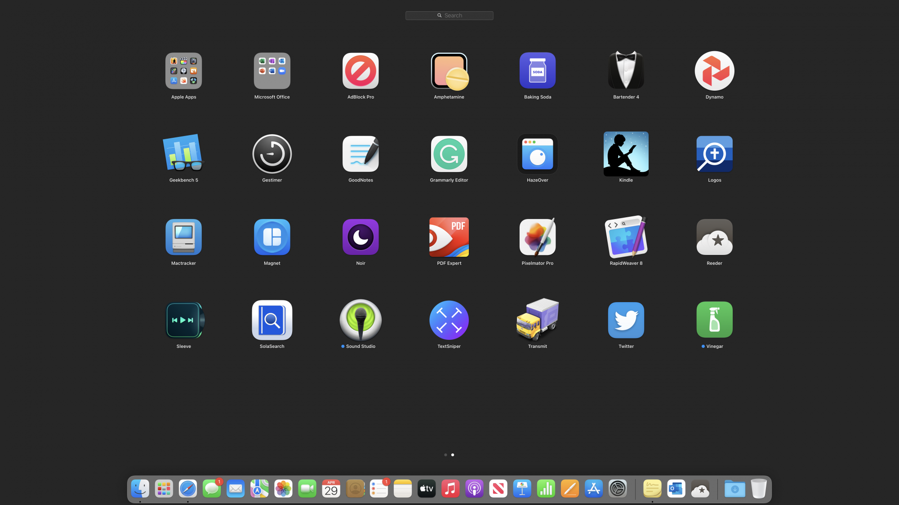The width and height of the screenshot is (899, 505).
Task: Launch PDF Expert
Action: [449, 237]
